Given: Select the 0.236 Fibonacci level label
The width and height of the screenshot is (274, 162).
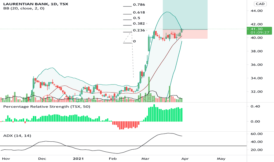Looking at the screenshot, I should tap(139, 30).
